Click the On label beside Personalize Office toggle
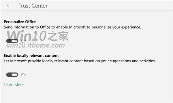Image resolution: width=173 pixels, height=103 pixels. (x=24, y=41)
